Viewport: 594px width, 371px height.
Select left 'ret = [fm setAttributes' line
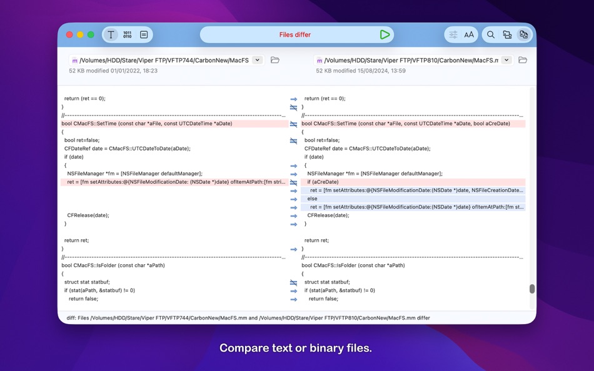pos(174,182)
